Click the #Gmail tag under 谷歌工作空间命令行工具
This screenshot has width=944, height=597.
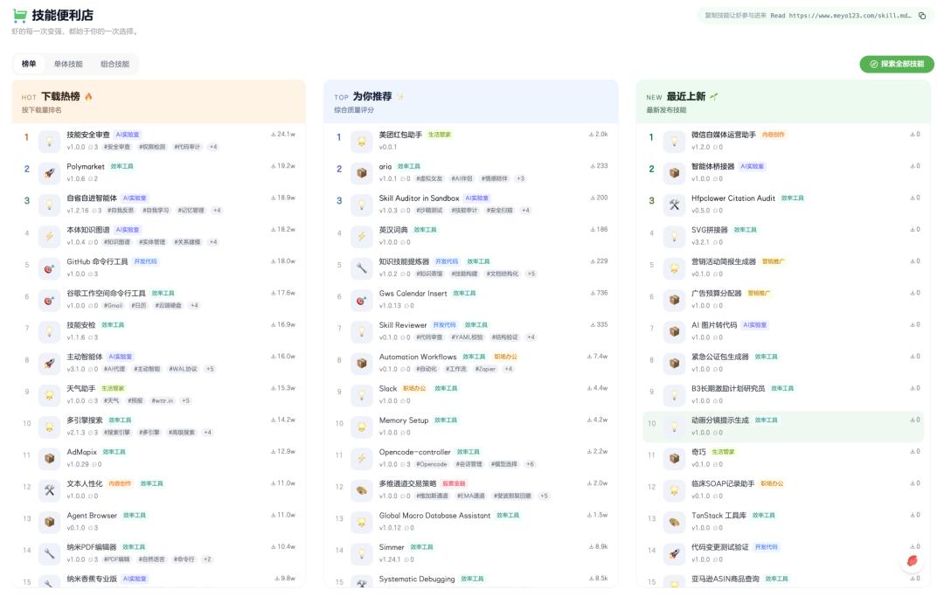113,306
